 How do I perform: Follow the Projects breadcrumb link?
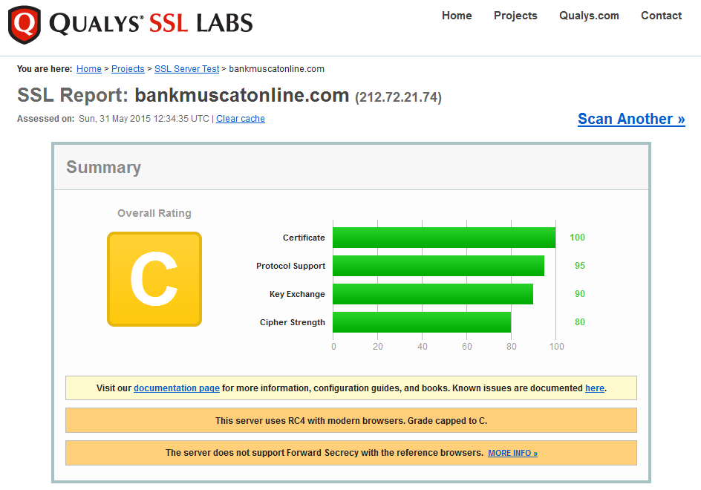click(x=128, y=69)
